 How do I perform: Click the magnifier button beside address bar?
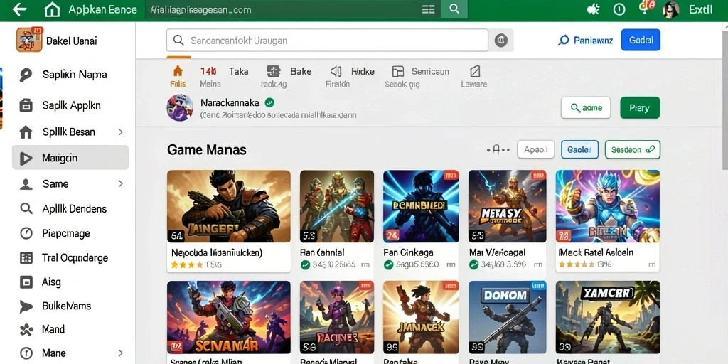454,9
